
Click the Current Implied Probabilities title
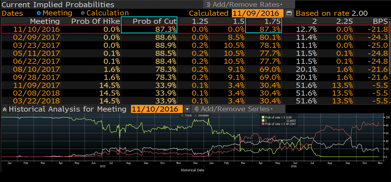coord(58,5)
